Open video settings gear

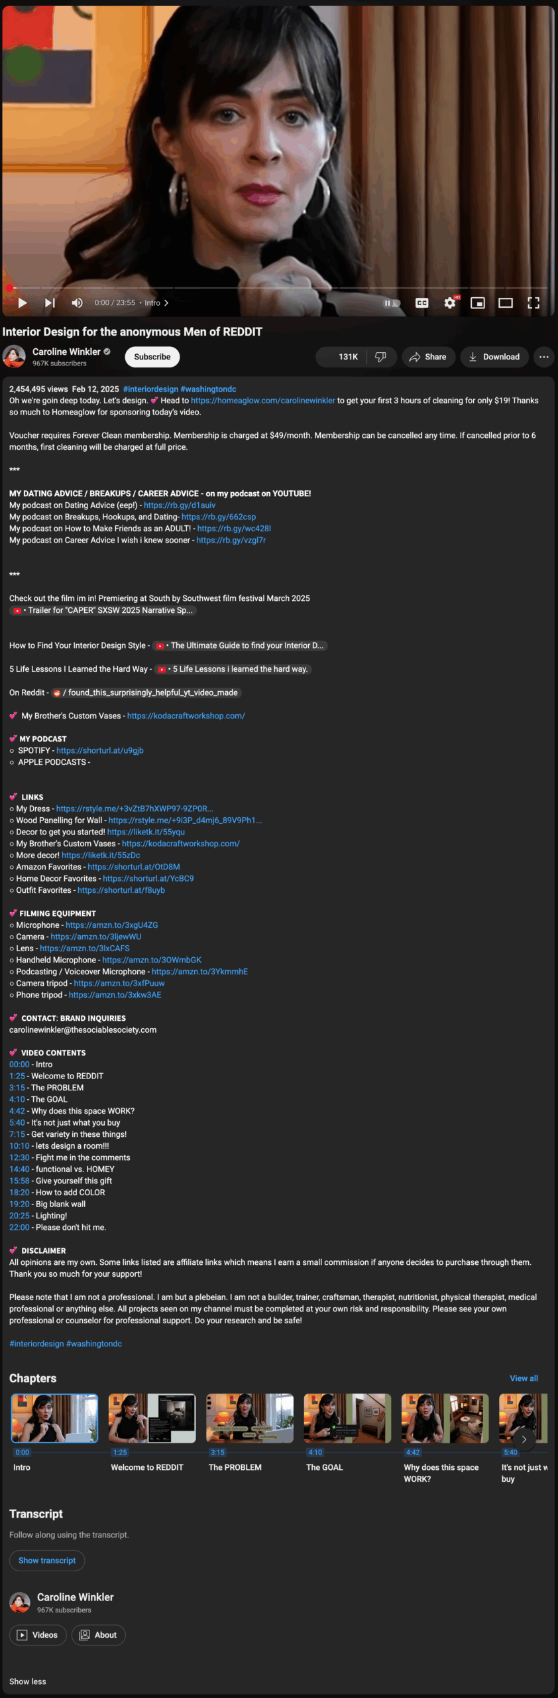(450, 302)
